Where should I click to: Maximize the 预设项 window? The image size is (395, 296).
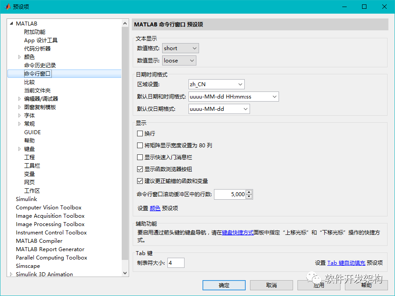click(x=364, y=7)
